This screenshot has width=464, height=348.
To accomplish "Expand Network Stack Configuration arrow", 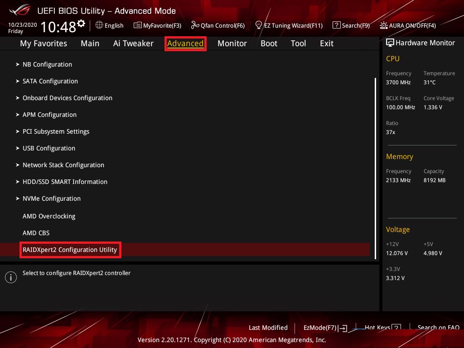I will tap(18, 165).
